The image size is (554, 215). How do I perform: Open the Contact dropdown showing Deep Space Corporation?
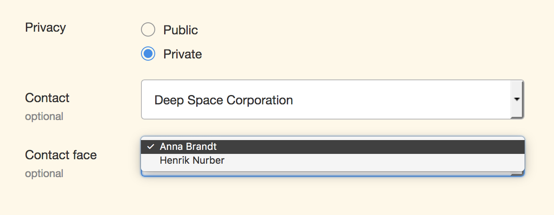[326, 100]
